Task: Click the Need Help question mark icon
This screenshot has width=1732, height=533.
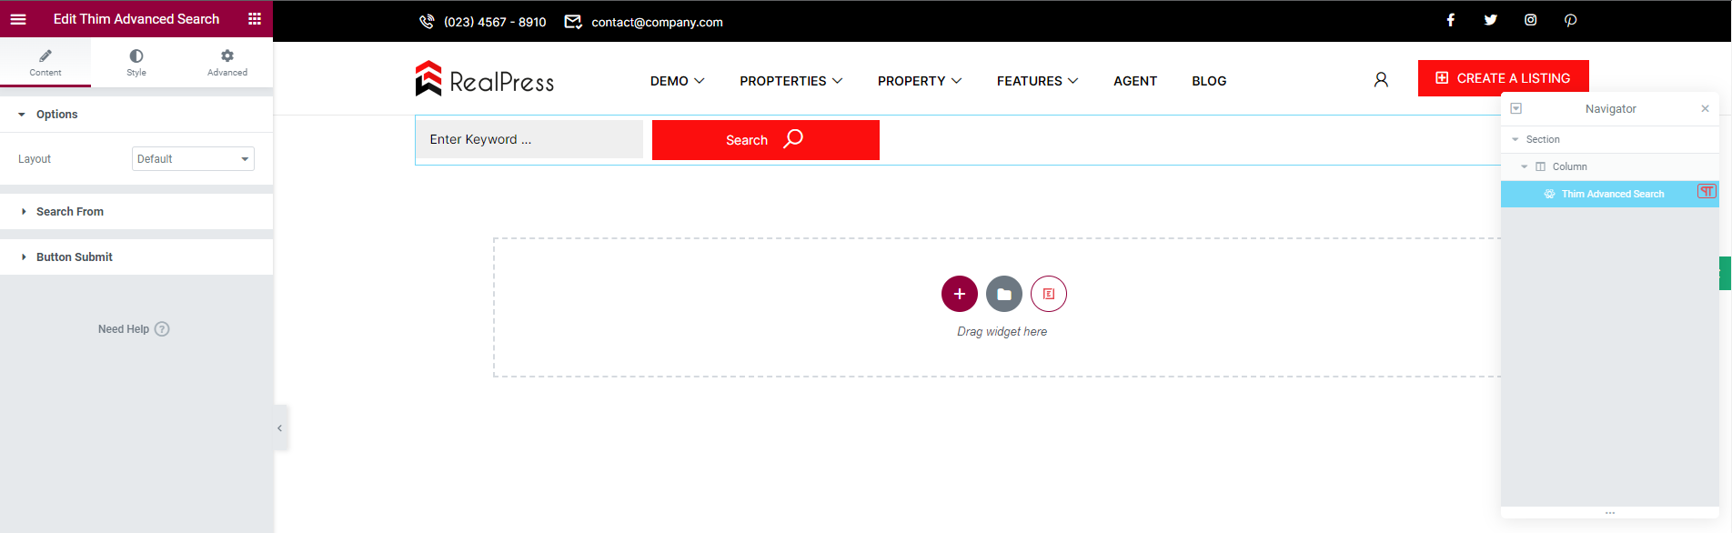Action: [162, 329]
